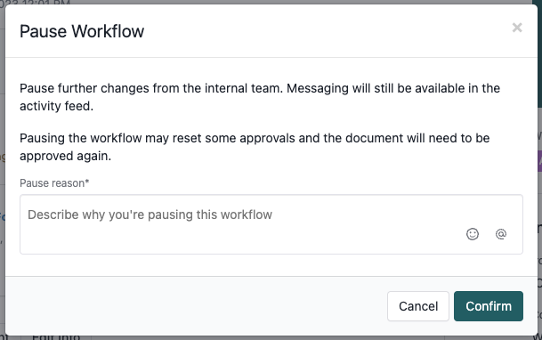The height and width of the screenshot is (340, 542).
Task: Open the emoji picker smiley icon
Action: [x=473, y=234]
